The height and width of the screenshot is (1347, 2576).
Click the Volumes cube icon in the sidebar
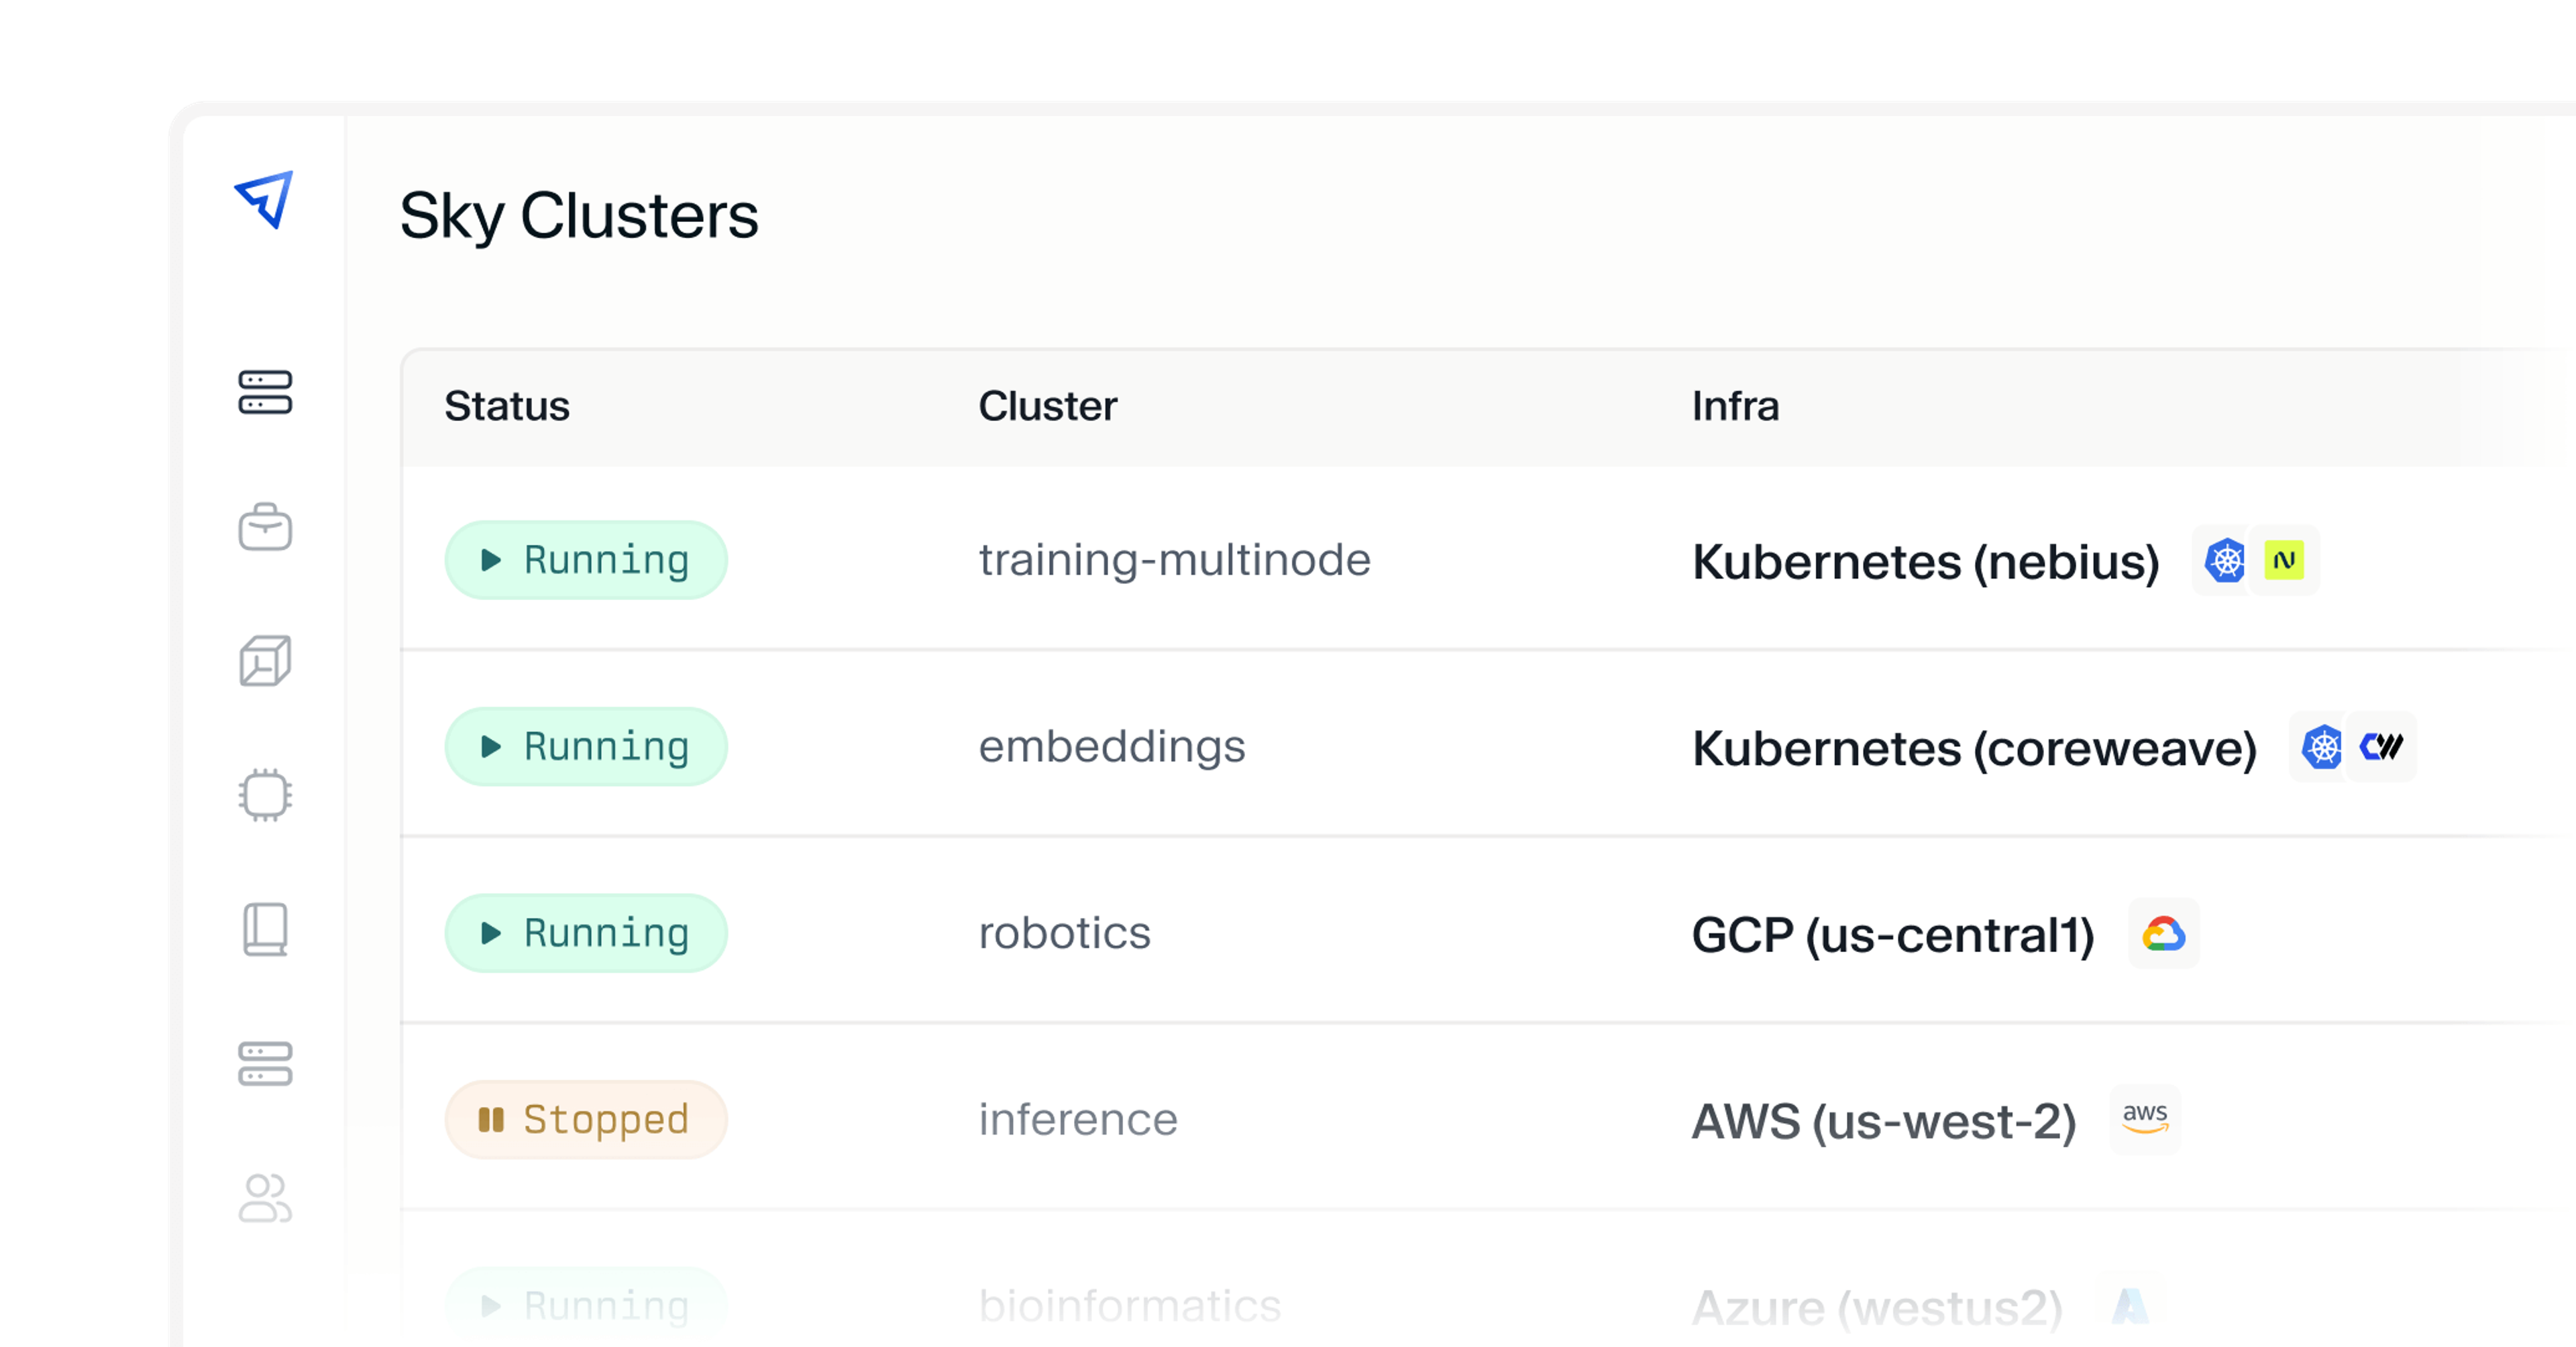tap(265, 660)
